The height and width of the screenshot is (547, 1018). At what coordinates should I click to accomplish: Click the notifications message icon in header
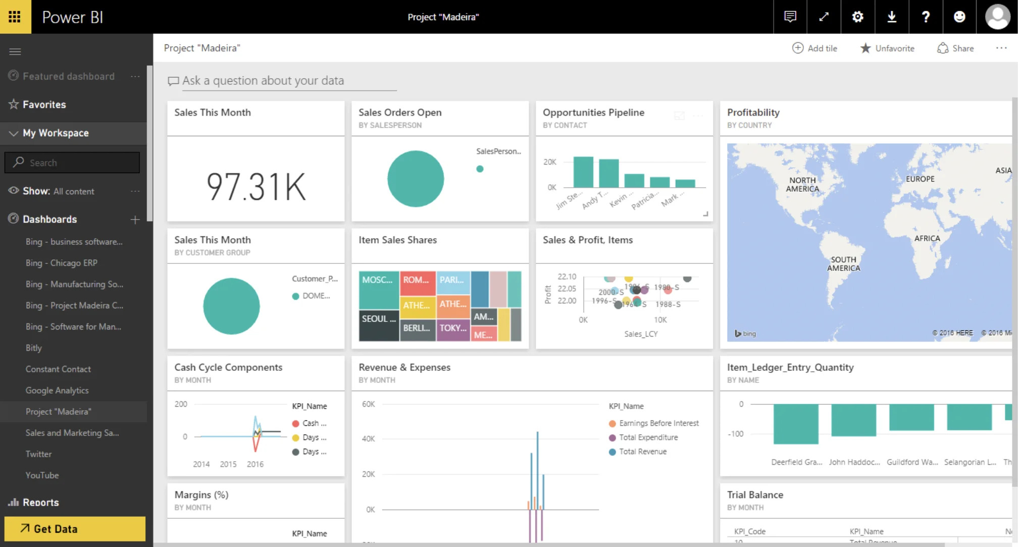(x=790, y=17)
